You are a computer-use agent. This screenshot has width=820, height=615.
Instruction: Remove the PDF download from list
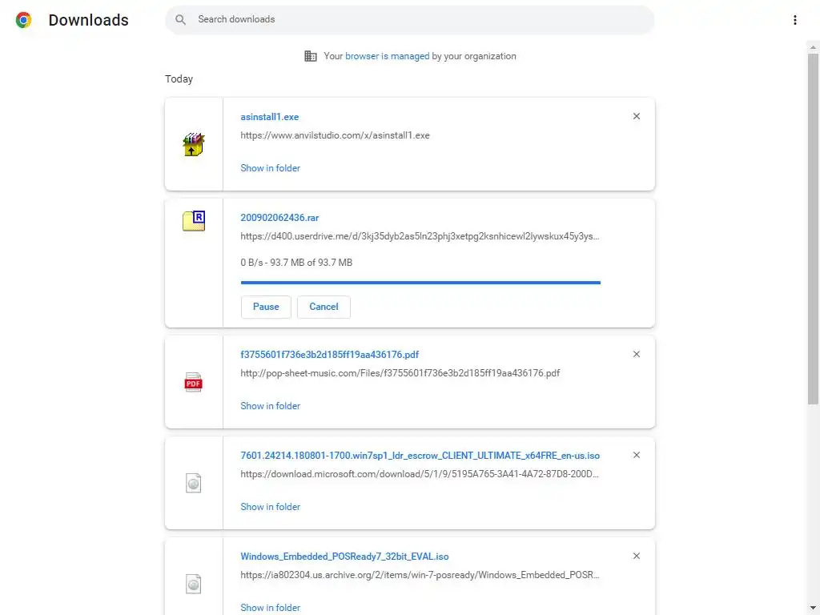tap(637, 354)
